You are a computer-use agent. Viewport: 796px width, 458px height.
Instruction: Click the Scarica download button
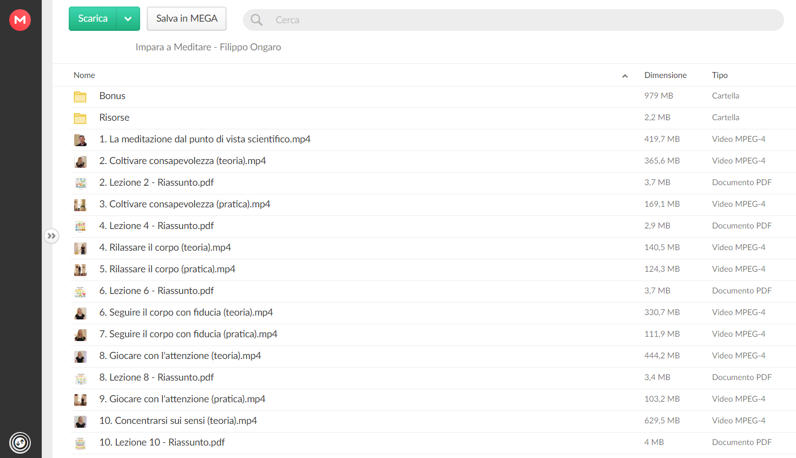[x=93, y=19]
